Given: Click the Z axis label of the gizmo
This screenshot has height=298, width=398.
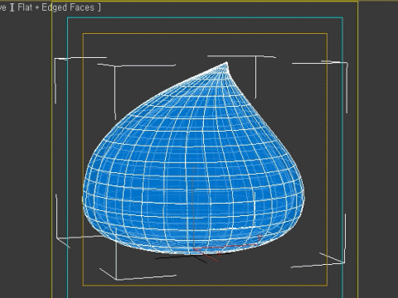Looking at the screenshot, I should click(x=194, y=169).
